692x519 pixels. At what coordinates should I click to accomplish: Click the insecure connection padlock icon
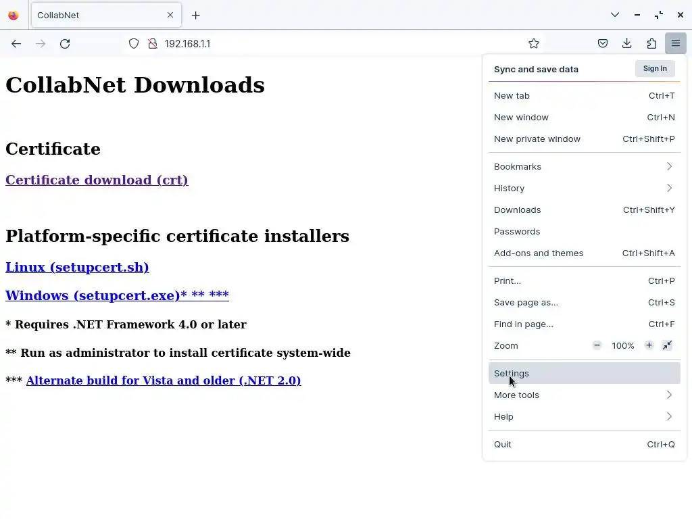click(153, 44)
